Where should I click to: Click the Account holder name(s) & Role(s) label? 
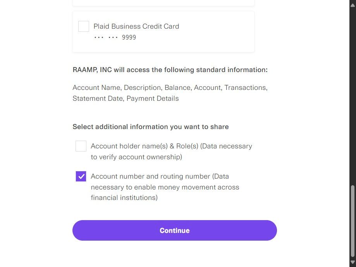tap(171, 146)
